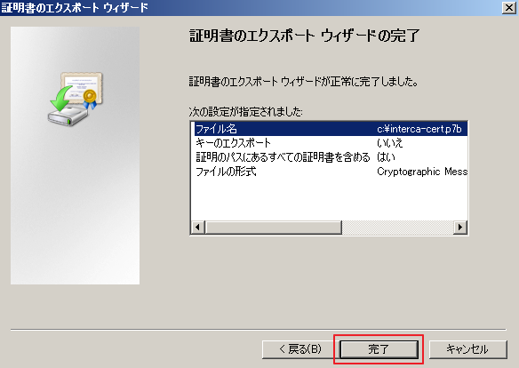The image size is (519, 368).
Task: Cancel the wizard with キャンセル
Action: 467,349
